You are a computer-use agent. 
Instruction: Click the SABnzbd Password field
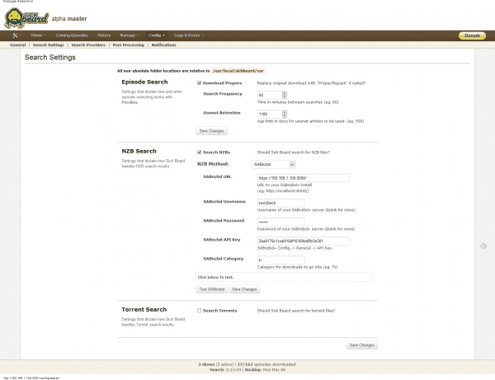point(281,222)
